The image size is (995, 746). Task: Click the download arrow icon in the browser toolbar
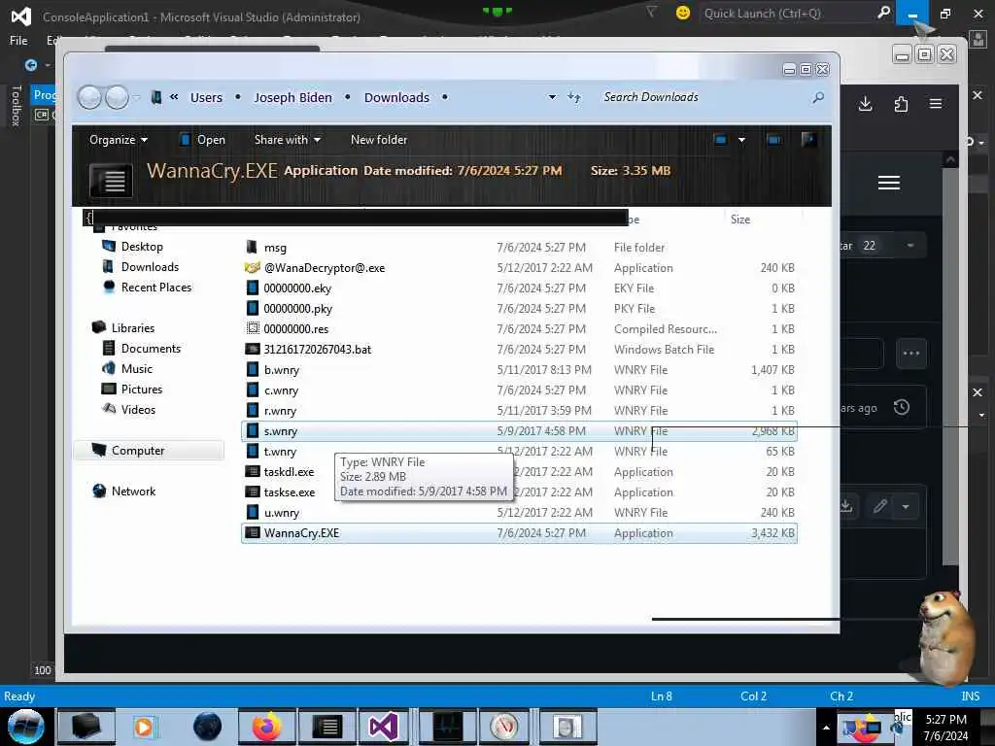[x=865, y=104]
